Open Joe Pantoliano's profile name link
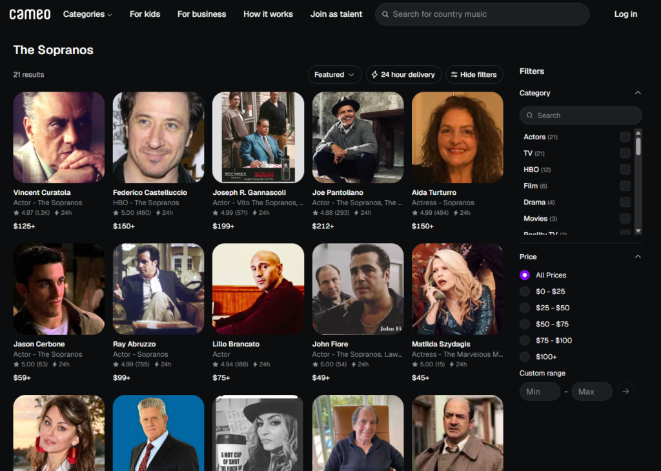Screen dimensions: 661x471 click(338, 192)
